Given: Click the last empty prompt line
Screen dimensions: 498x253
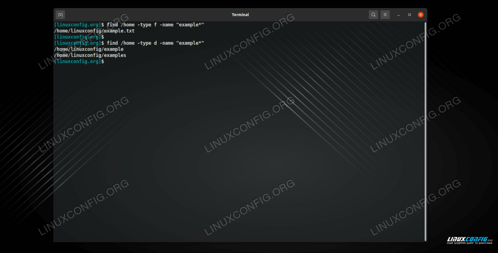Looking at the screenshot, I should (x=79, y=61).
